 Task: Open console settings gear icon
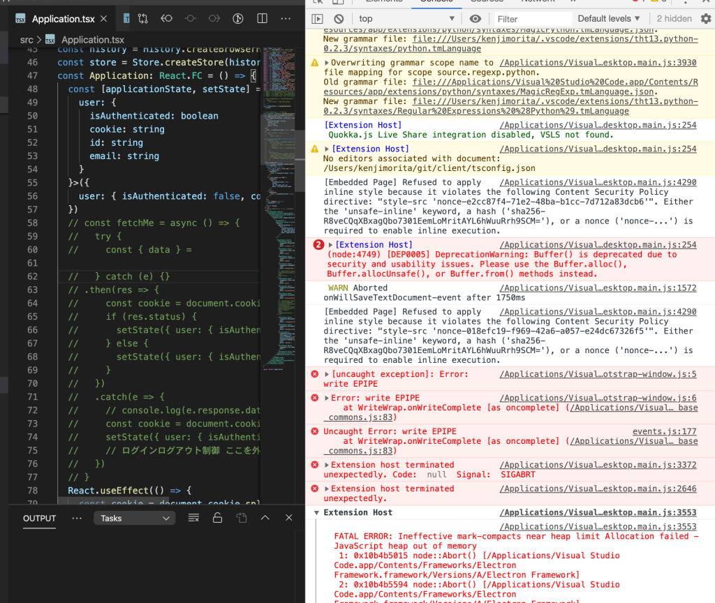(705, 19)
